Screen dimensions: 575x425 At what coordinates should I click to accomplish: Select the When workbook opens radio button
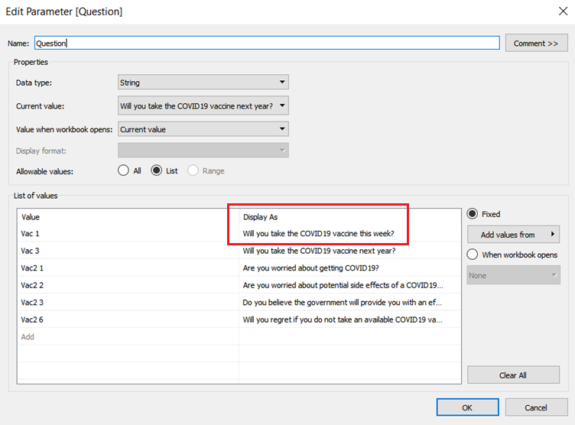[473, 255]
